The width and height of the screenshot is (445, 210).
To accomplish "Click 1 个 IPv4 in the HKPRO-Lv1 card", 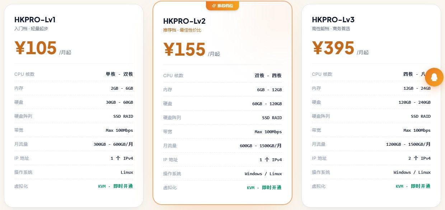I will 122,158.
